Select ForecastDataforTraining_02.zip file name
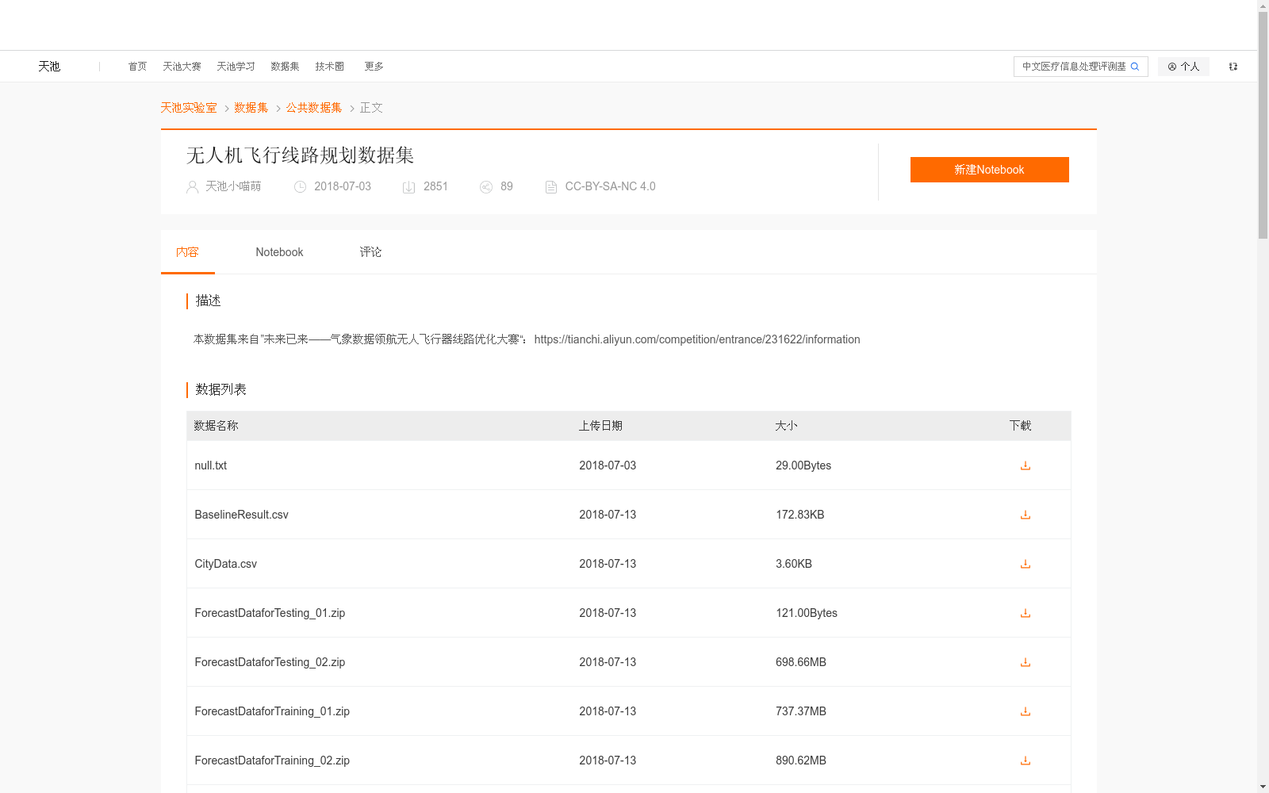The image size is (1269, 793). coord(272,760)
